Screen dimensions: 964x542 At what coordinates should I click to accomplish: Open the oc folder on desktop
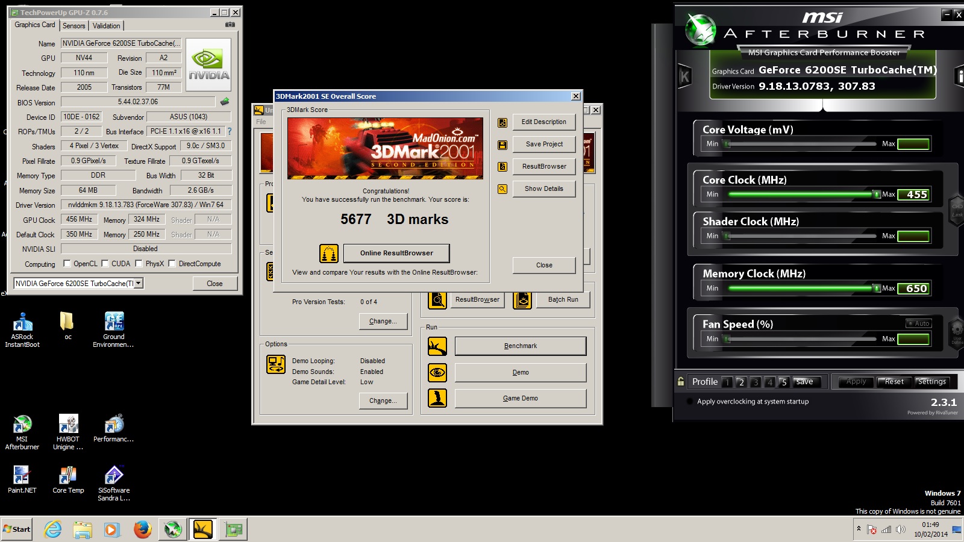(67, 326)
